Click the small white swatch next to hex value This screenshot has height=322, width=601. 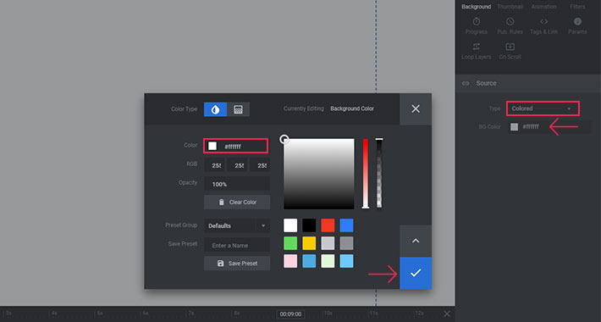(x=212, y=147)
